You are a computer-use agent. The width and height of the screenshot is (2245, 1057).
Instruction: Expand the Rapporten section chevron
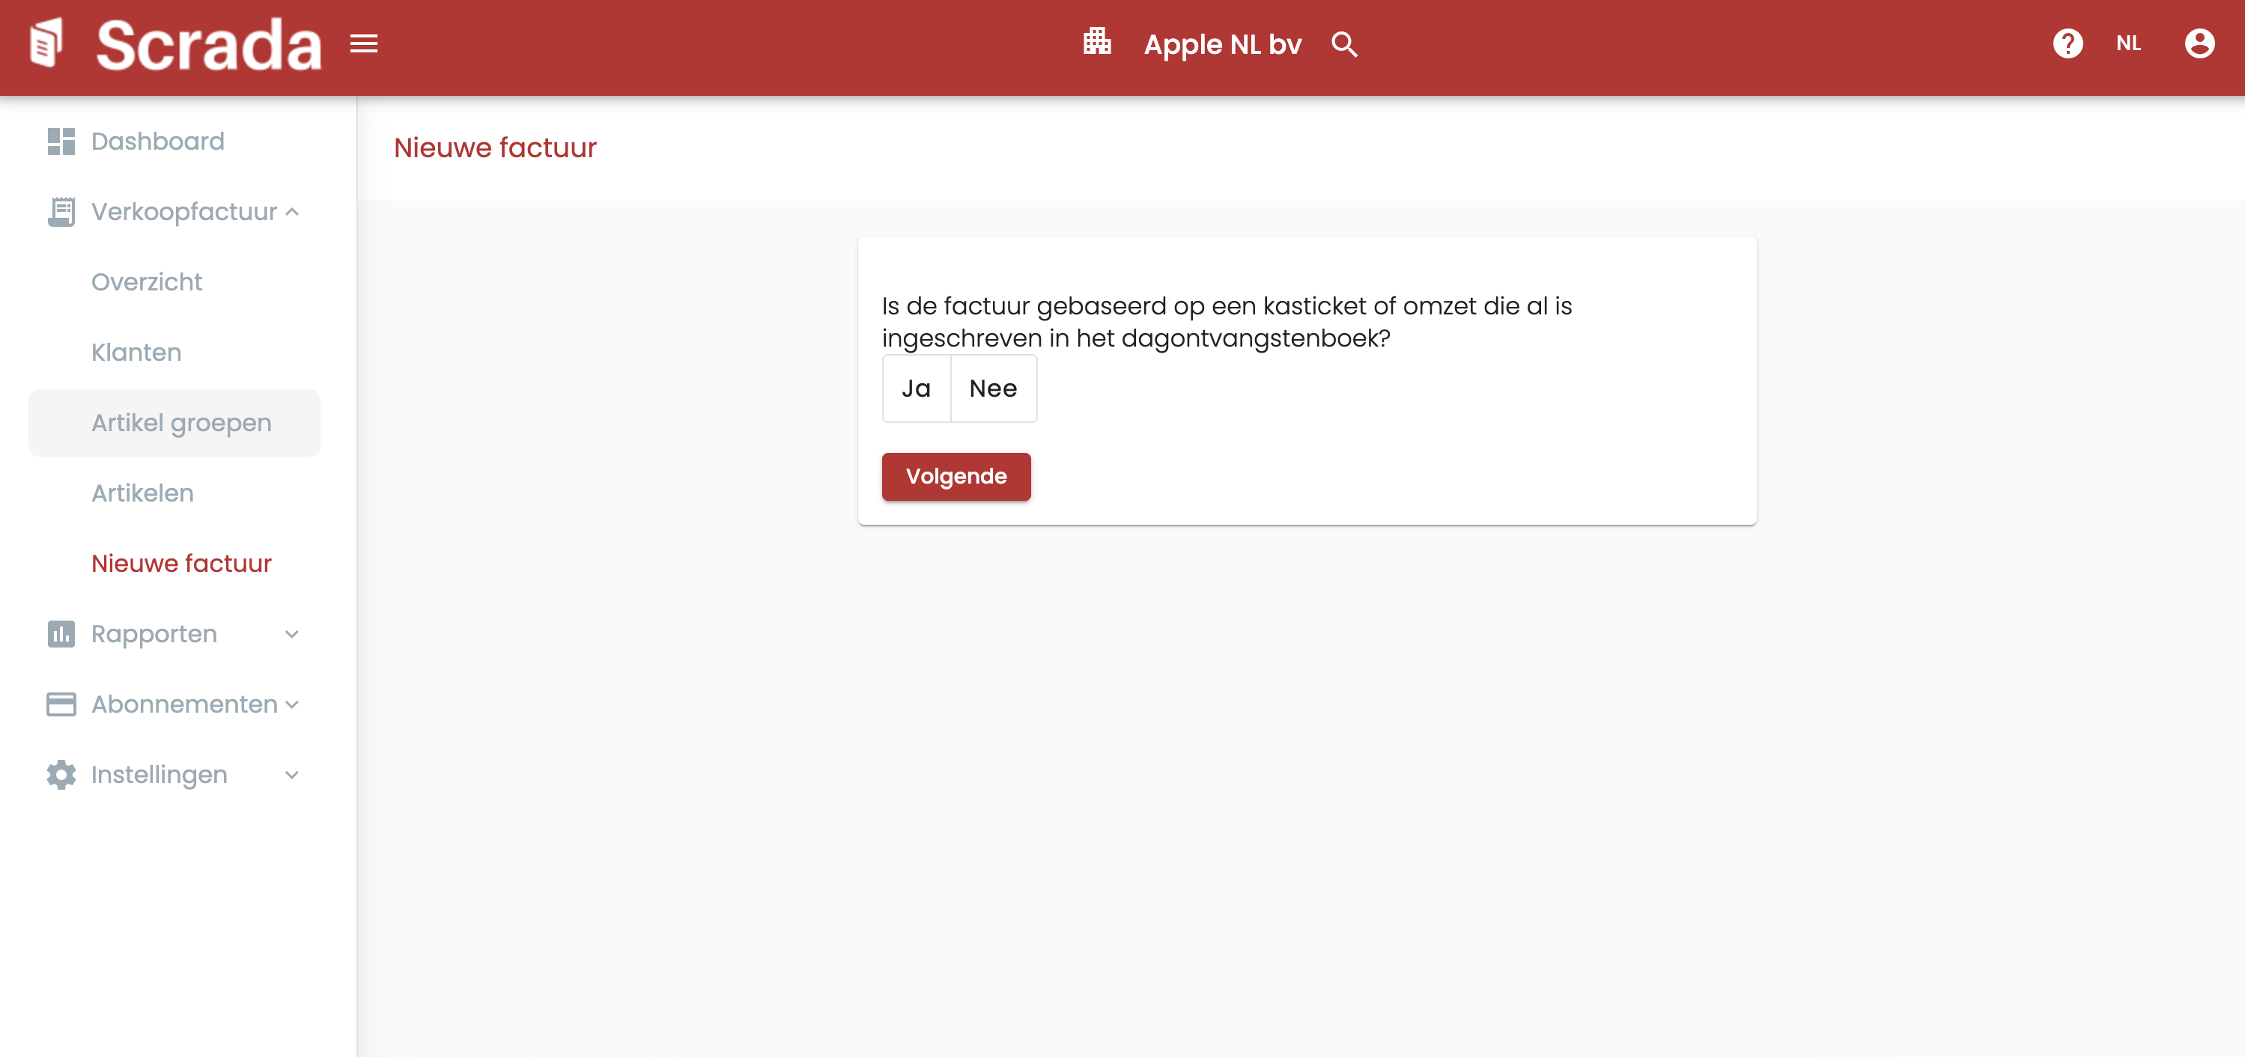(x=292, y=633)
